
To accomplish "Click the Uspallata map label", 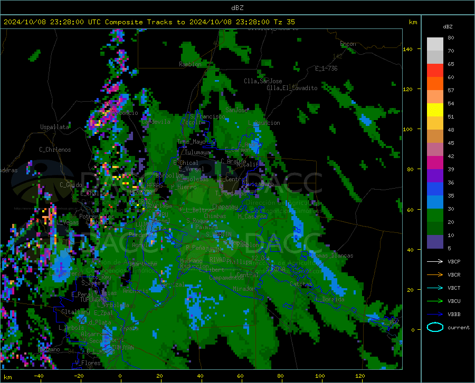I will 54,127.
